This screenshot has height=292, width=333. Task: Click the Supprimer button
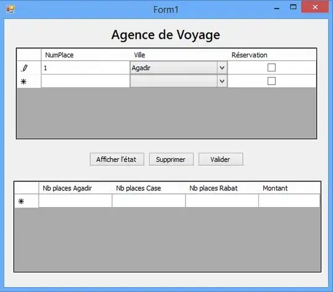pyautogui.click(x=171, y=159)
